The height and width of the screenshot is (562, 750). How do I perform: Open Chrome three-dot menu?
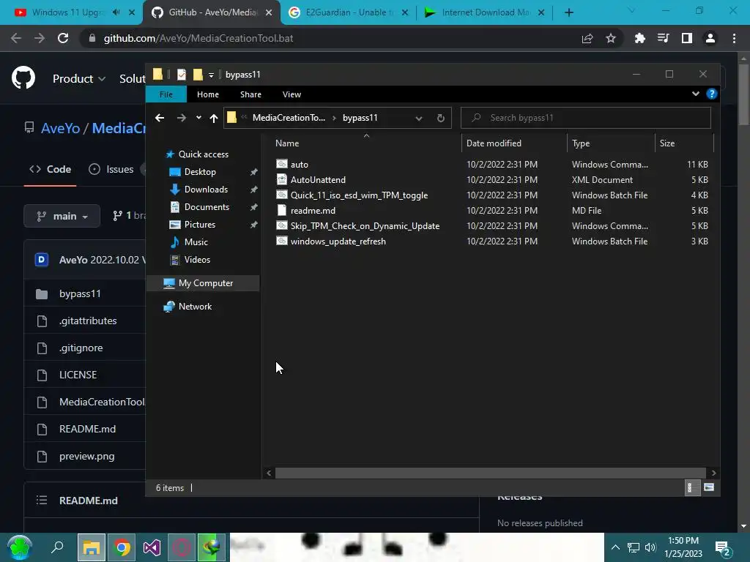(x=734, y=38)
